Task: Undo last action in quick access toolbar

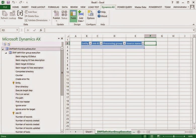Action: [x=14, y=2]
